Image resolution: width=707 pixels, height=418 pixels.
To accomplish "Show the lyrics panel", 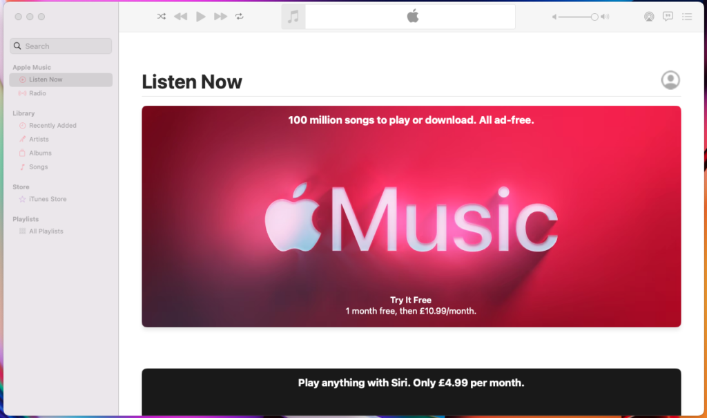I will pyautogui.click(x=668, y=17).
